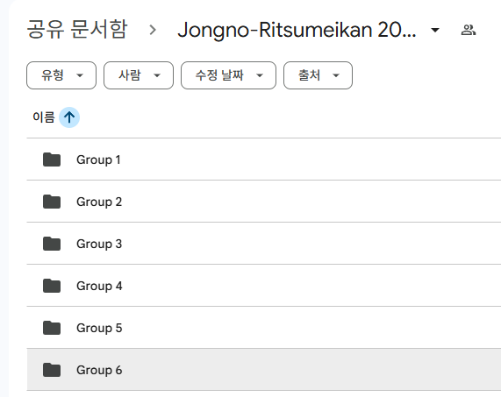501x397 pixels.
Task: Open the 사람 people filter dropdown
Action: click(139, 75)
